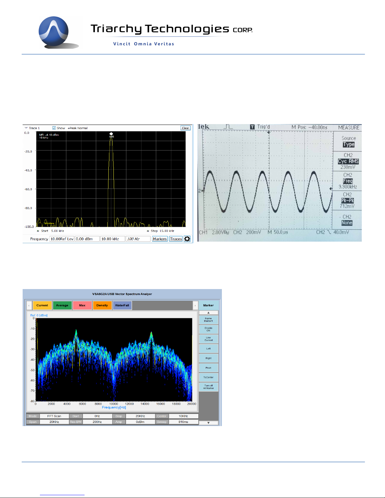The image size is (385, 498).
Task: Select the Density trace tab
Action: click(102, 305)
